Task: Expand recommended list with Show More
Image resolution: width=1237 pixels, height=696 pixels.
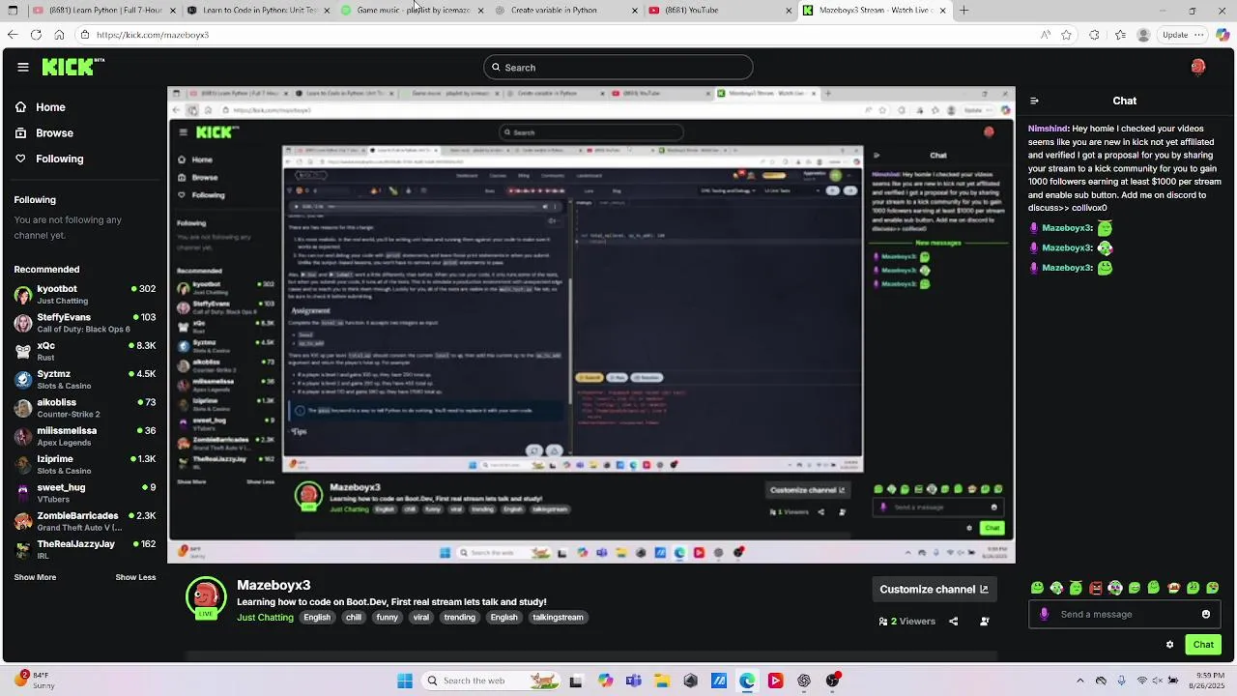Action: [x=35, y=577]
